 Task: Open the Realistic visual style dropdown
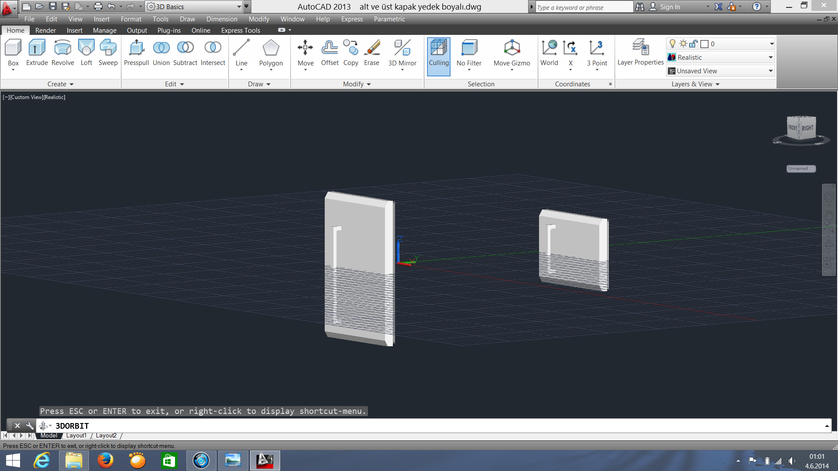pos(770,58)
